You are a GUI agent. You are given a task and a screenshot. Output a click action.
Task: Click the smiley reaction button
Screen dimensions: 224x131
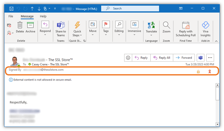[x=128, y=58]
